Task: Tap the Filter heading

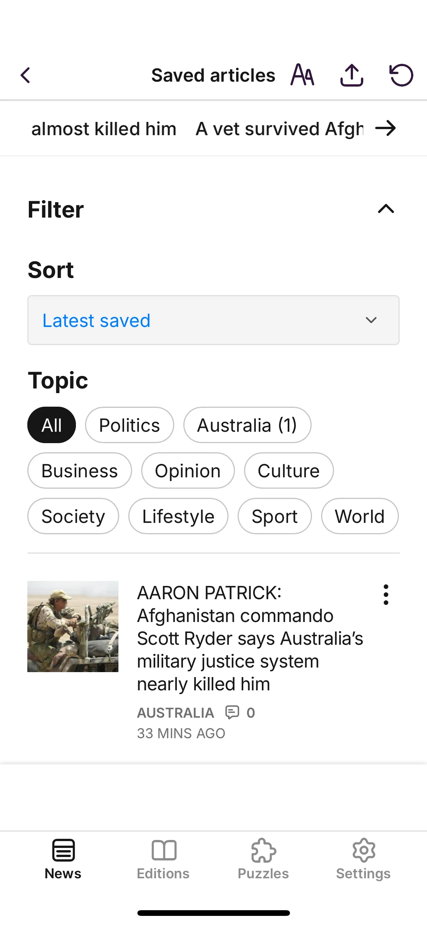Action: pyautogui.click(x=56, y=209)
